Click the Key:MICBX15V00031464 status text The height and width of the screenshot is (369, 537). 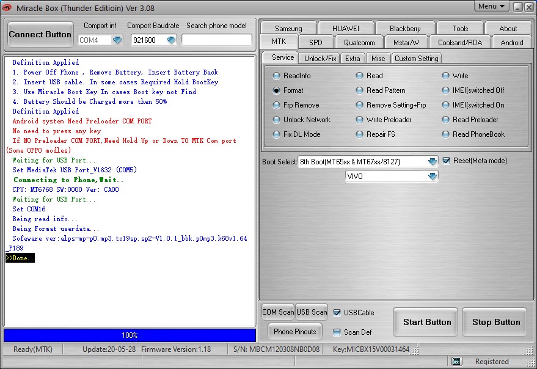(371, 349)
